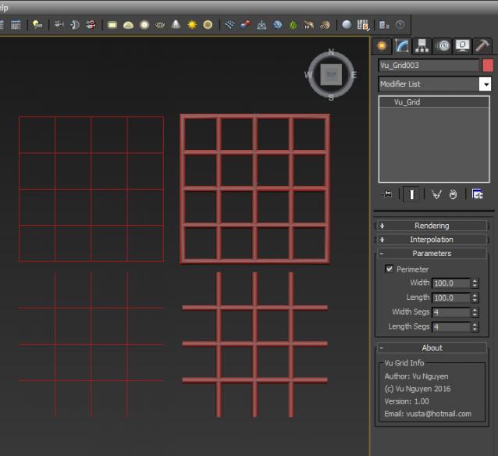This screenshot has width=498, height=456.
Task: Toggle the Perimeter checkbox
Action: pyautogui.click(x=389, y=269)
